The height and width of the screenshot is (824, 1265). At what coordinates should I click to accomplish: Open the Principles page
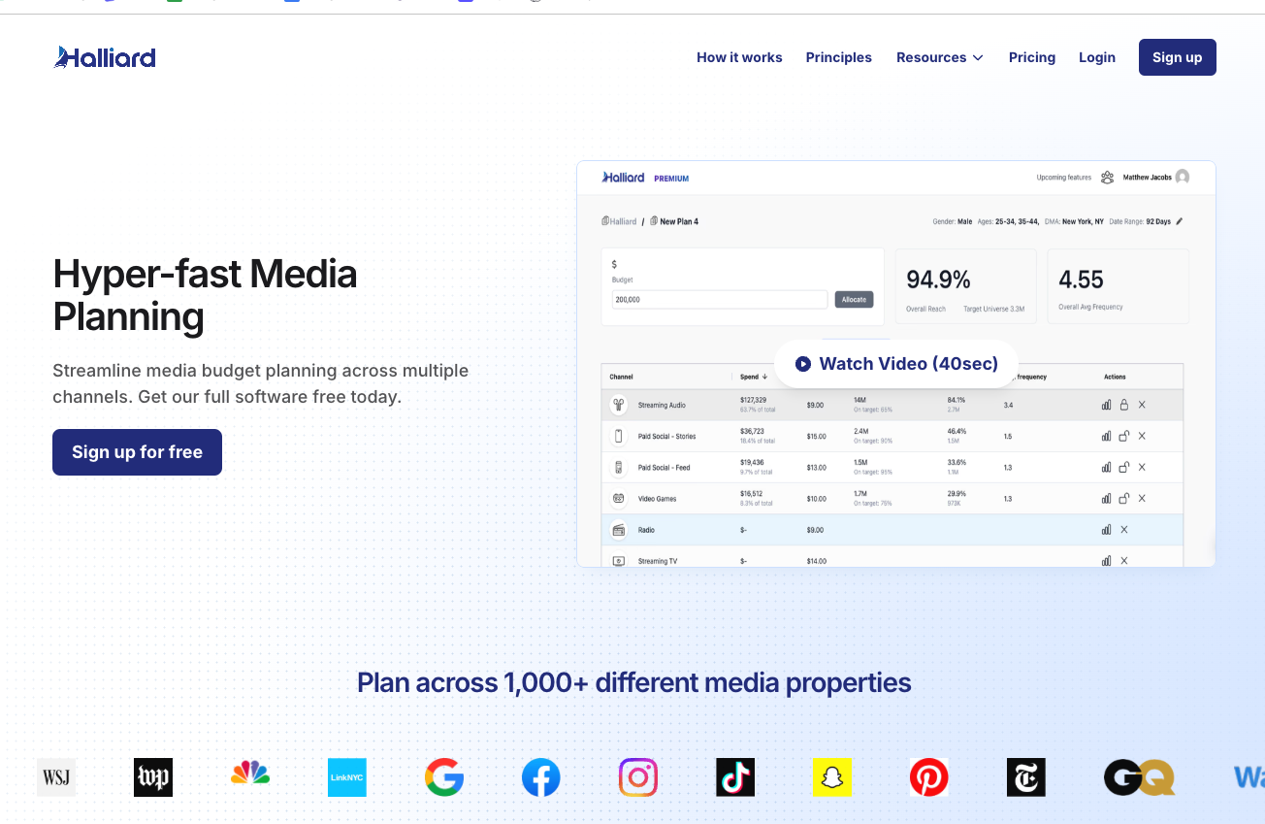[x=839, y=57]
